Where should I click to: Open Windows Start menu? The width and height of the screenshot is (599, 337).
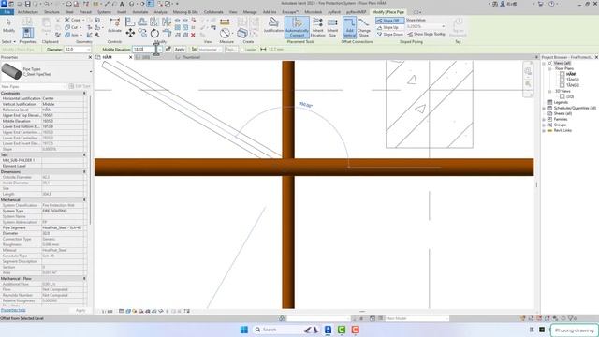point(243,330)
